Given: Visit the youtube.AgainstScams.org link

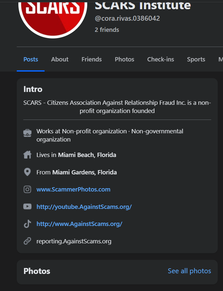Looking at the screenshot, I should (x=84, y=207).
